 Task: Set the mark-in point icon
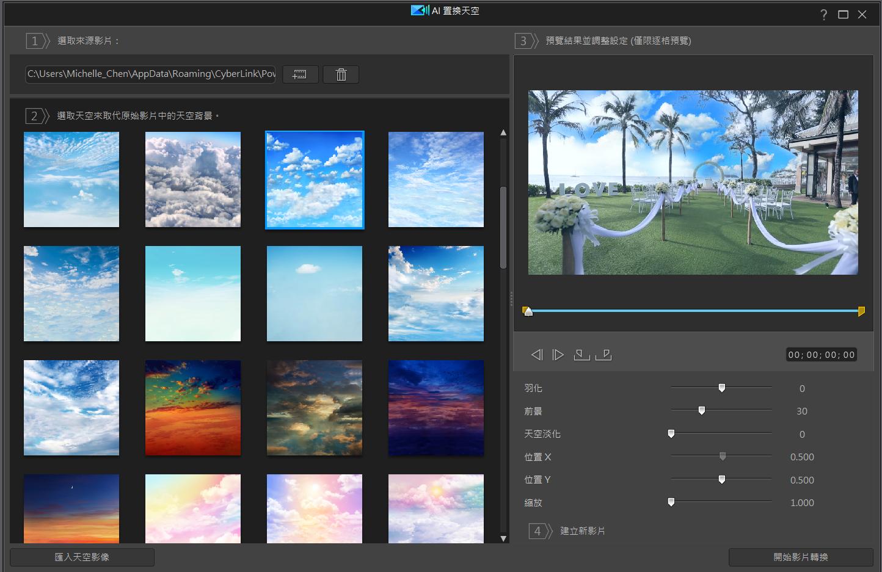(x=581, y=355)
